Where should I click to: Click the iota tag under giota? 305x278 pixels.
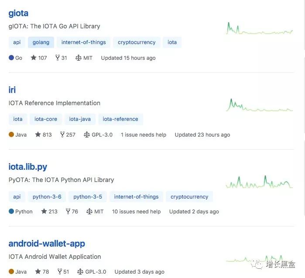(x=172, y=42)
